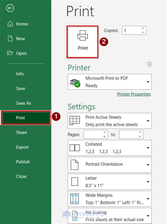Click the Copies: label
167x224 pixels.
click(111, 30)
